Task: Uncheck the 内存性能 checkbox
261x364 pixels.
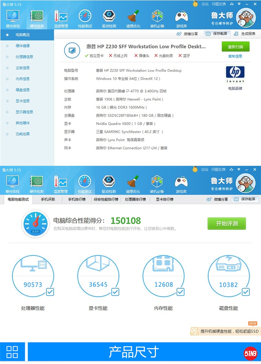Action: point(181,292)
